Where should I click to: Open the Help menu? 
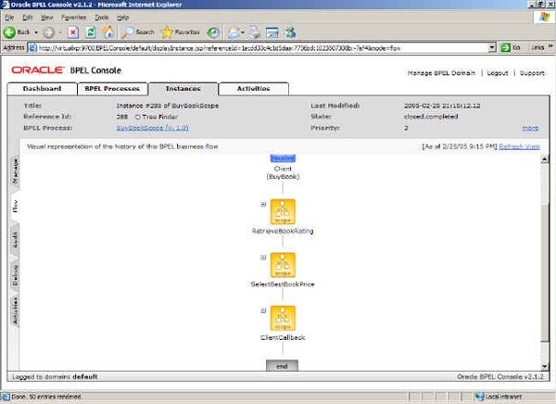(x=122, y=18)
